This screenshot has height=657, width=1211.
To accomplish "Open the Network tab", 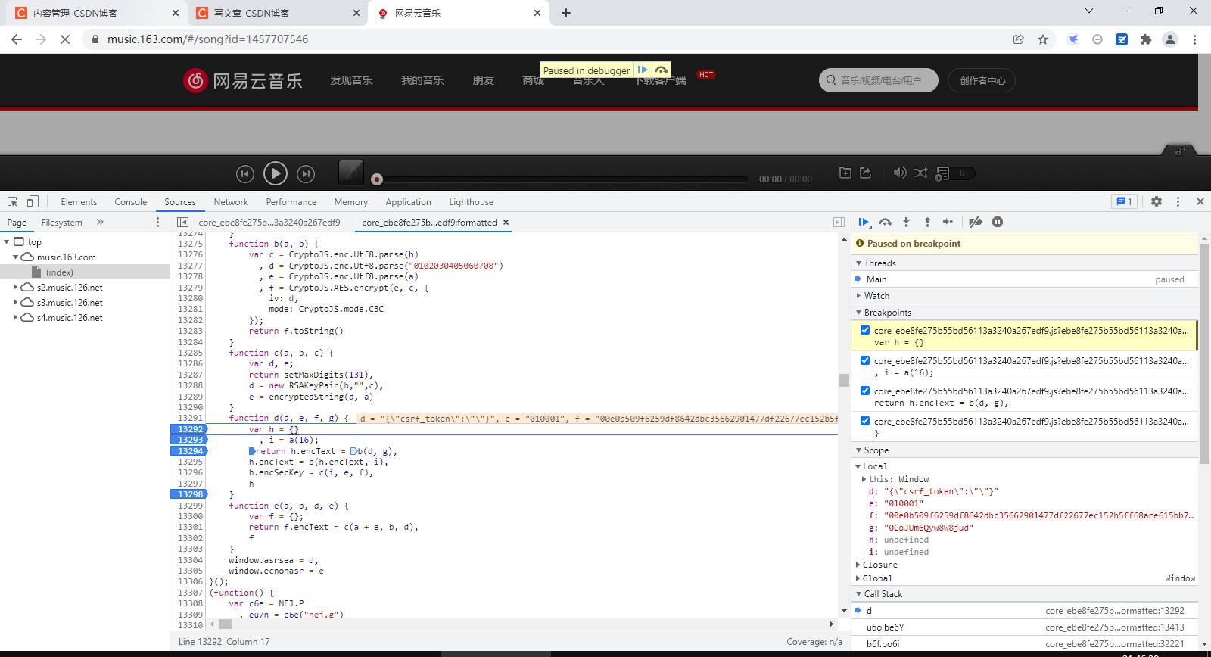I will [231, 201].
